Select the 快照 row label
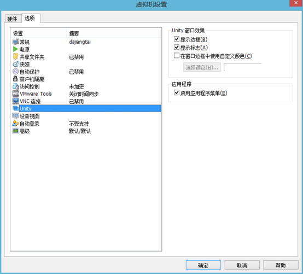This screenshot has height=274, width=303. [x=25, y=64]
